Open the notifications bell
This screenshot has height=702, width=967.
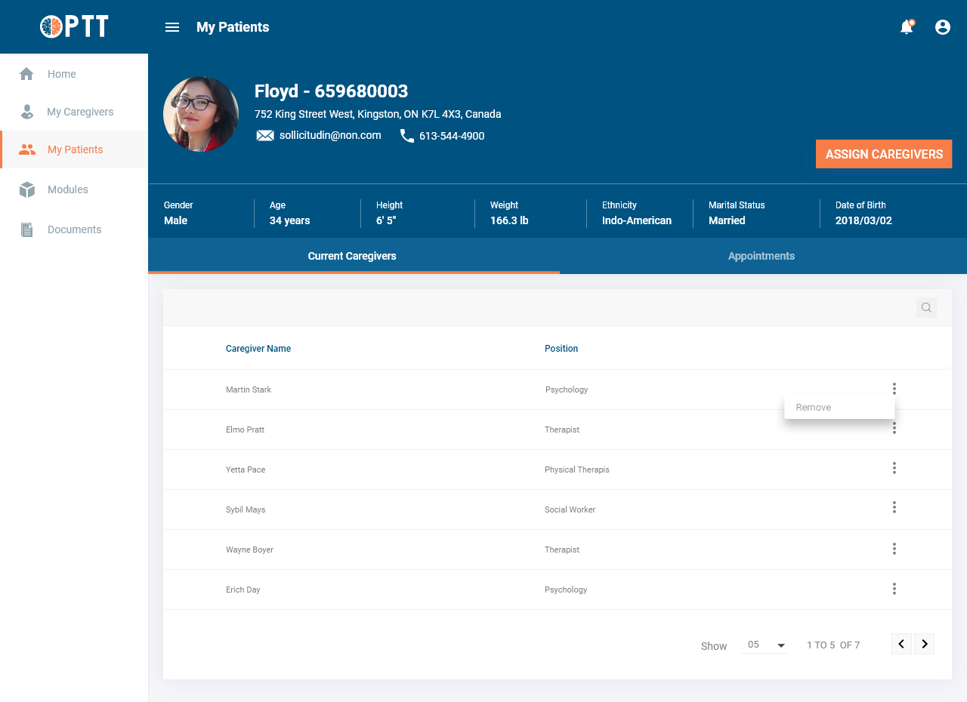pos(907,27)
